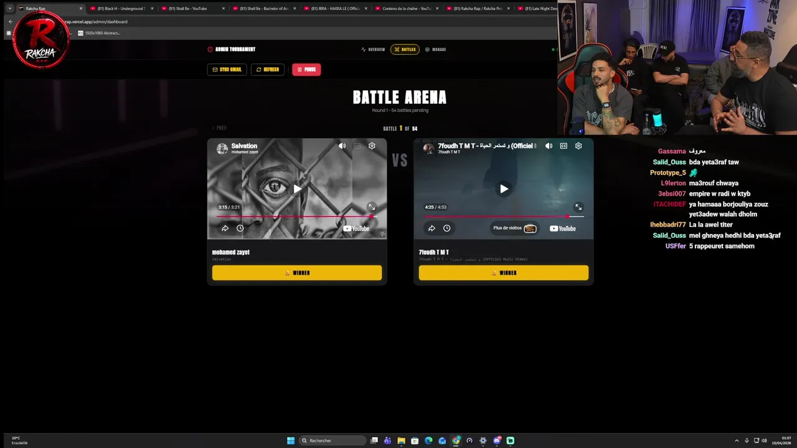Seek on the 7foudh T M T progress bar
Screen dimensions: 797x448
504,217
